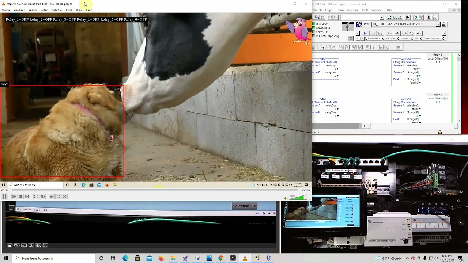
Task: Toggle fullscreen with the VLC fullscreen icon
Action: click(x=36, y=196)
